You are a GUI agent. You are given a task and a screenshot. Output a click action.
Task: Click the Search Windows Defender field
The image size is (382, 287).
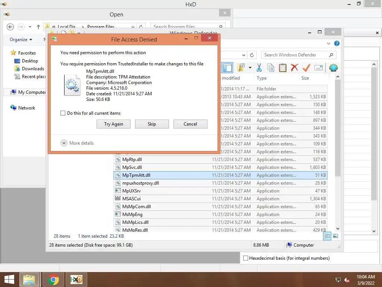(298, 55)
